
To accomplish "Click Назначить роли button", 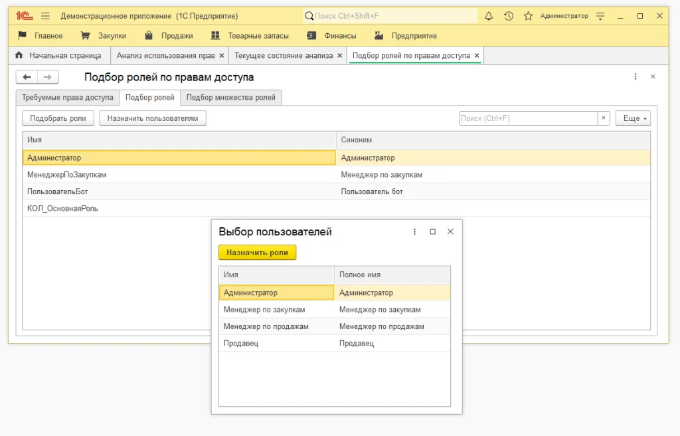I will [257, 253].
